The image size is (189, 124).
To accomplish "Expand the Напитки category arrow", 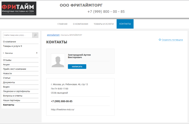I will (3, 53).
